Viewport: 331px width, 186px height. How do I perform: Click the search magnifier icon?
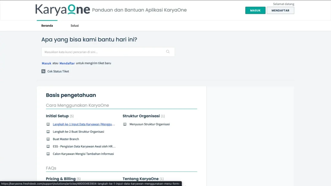tap(168, 52)
